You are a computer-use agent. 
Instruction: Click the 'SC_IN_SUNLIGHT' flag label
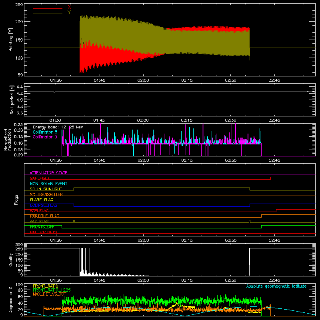(x=46, y=189)
